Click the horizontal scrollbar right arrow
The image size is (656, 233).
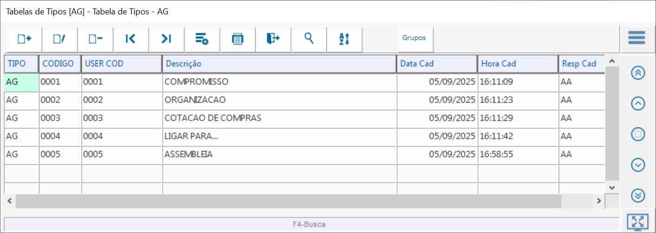pos(599,201)
